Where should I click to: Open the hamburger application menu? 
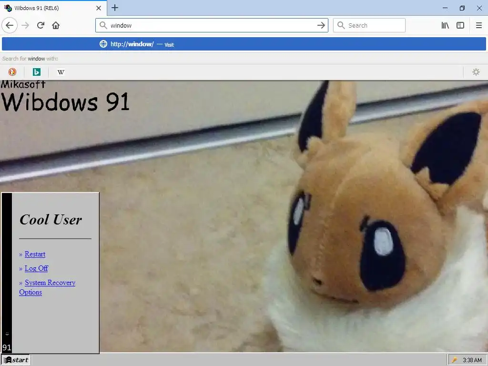[x=479, y=25]
